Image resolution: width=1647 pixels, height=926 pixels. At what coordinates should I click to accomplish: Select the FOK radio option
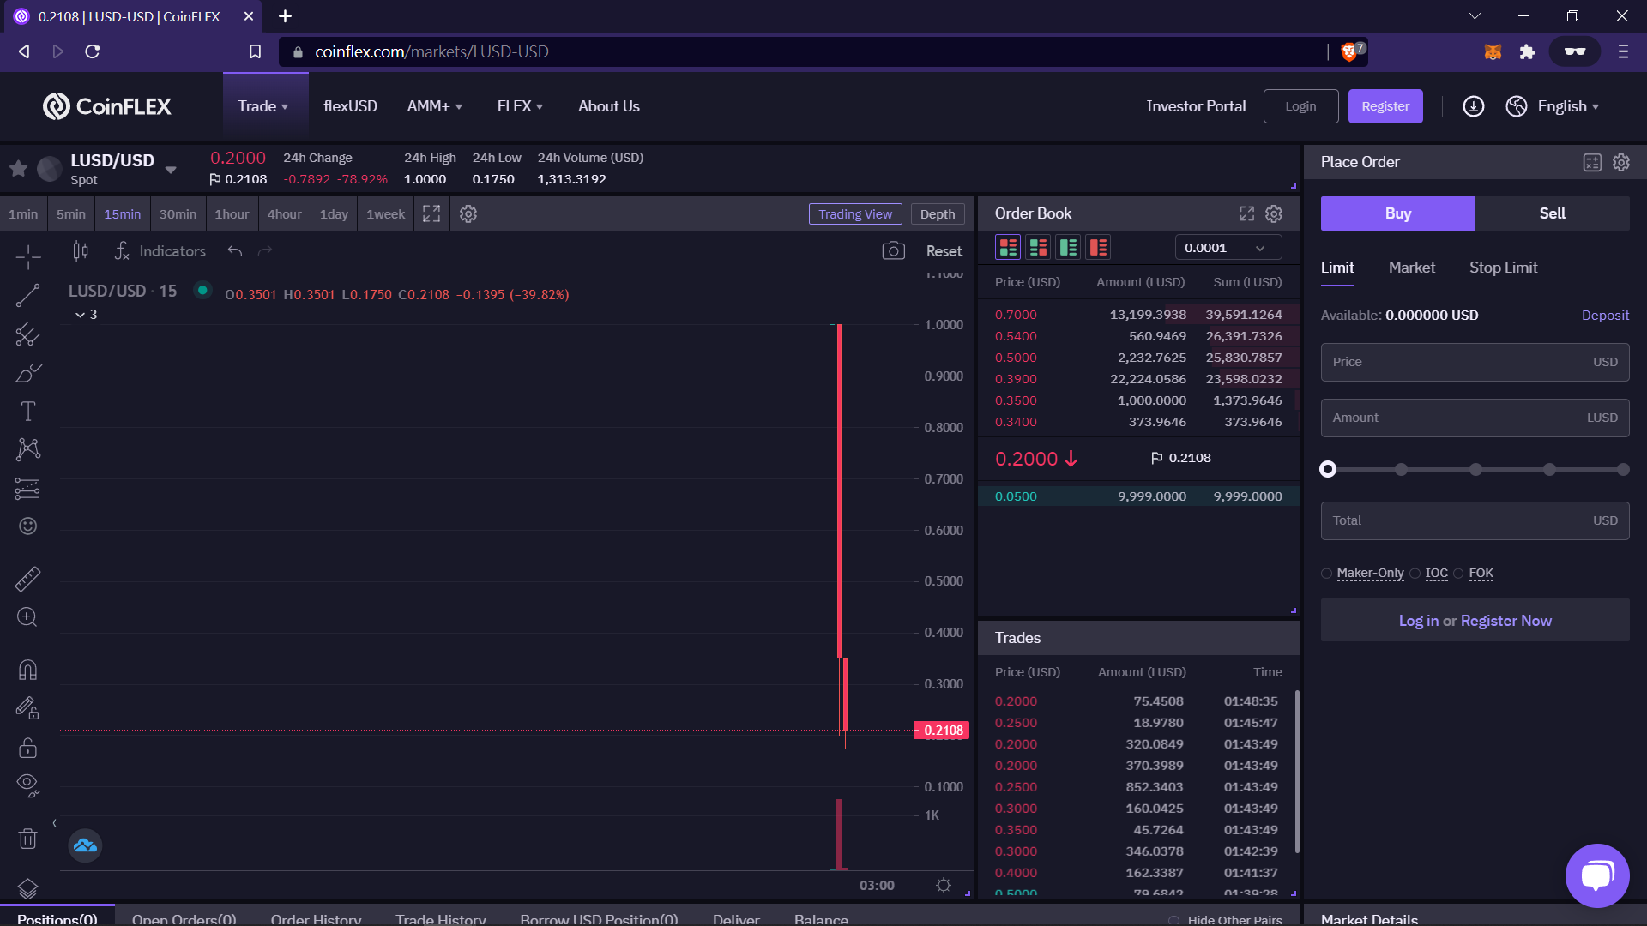point(1458,574)
